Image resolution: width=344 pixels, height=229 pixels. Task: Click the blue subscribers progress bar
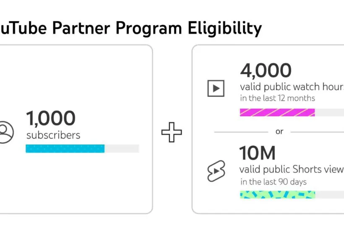[x=65, y=149]
